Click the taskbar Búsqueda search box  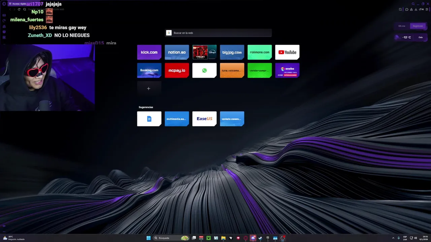coord(171,238)
